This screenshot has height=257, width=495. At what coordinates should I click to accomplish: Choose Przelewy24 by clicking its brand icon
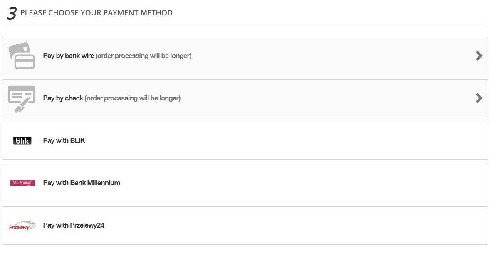click(22, 225)
